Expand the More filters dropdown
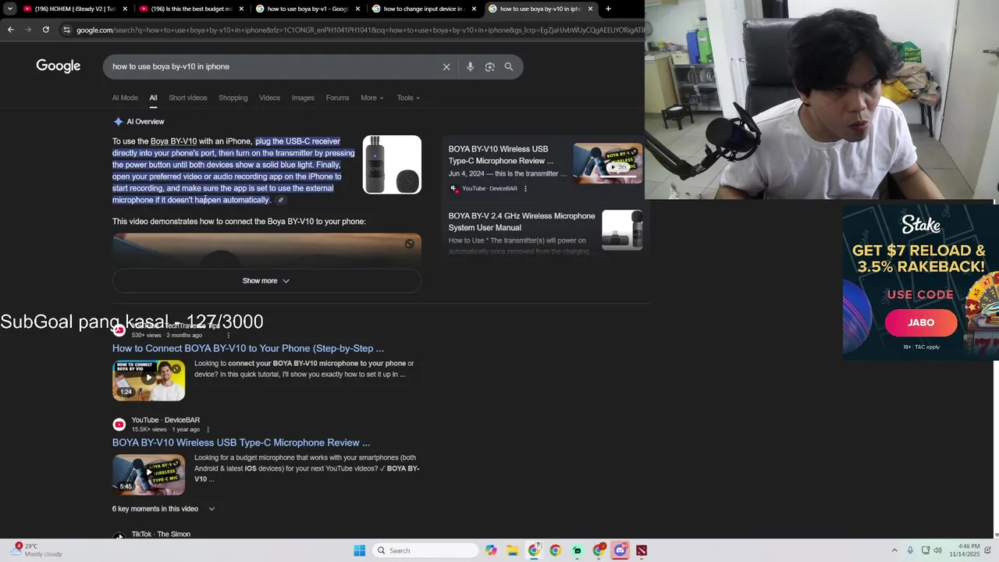This screenshot has height=562, width=999. (x=372, y=98)
